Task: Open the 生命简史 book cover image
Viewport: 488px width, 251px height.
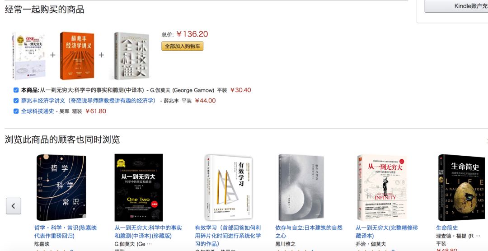Action: click(463, 187)
